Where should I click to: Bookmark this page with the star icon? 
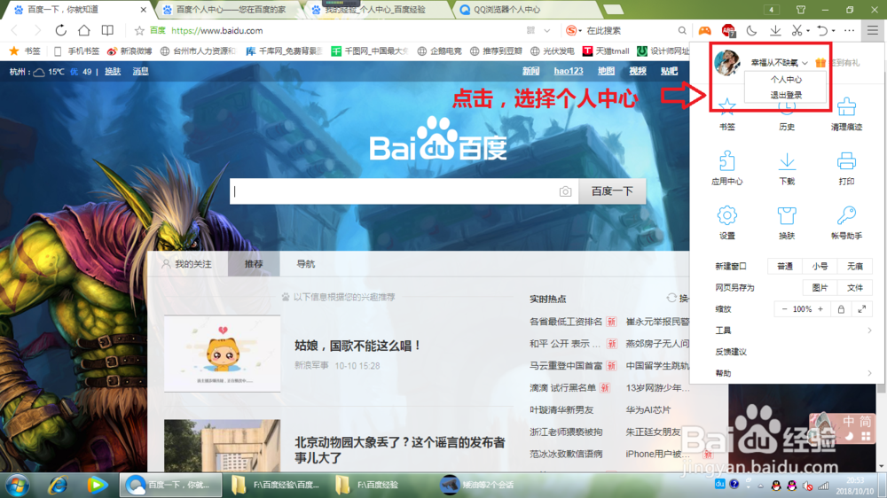[x=139, y=30]
